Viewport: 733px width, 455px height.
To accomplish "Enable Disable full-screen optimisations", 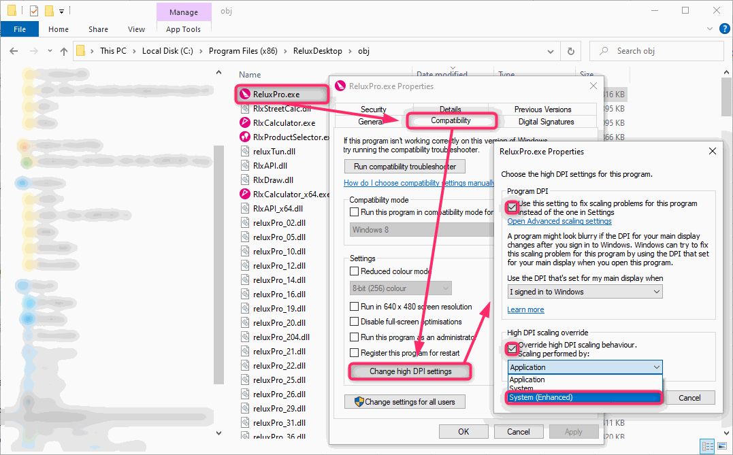I will pyautogui.click(x=354, y=322).
